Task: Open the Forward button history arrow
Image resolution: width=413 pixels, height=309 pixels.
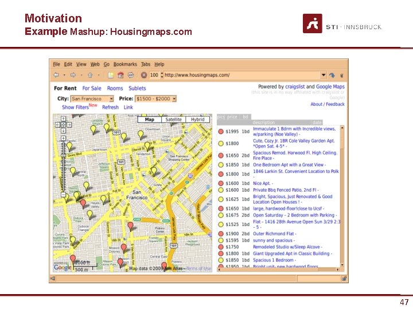Action: coord(81,76)
